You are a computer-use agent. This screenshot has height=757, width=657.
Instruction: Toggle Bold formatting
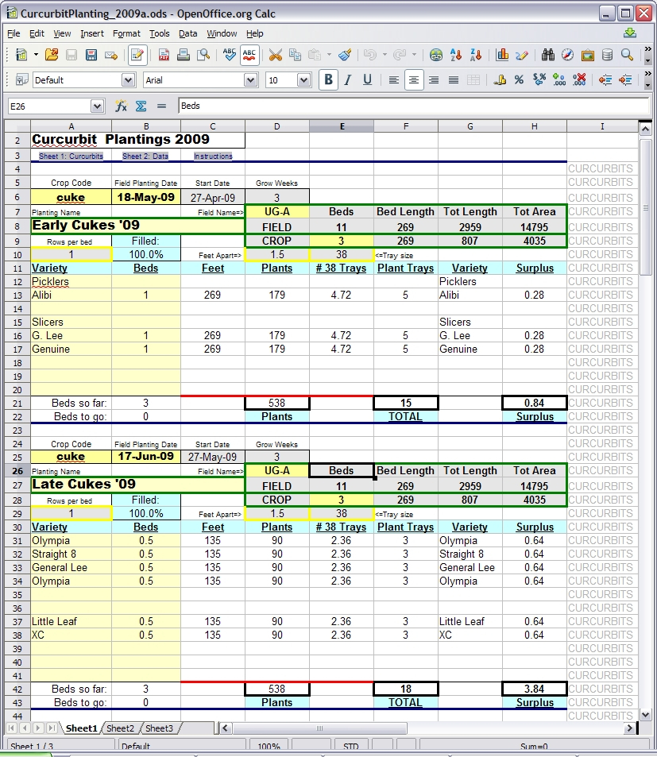point(327,79)
